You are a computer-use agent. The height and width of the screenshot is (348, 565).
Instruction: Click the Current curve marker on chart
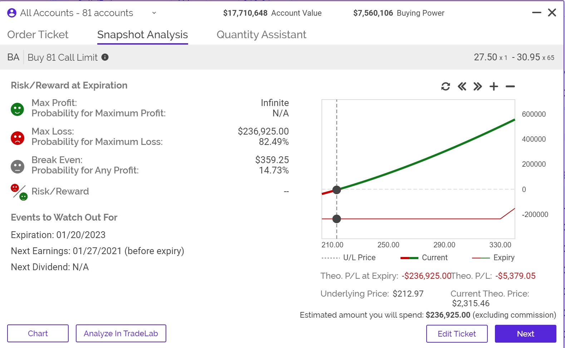point(336,190)
